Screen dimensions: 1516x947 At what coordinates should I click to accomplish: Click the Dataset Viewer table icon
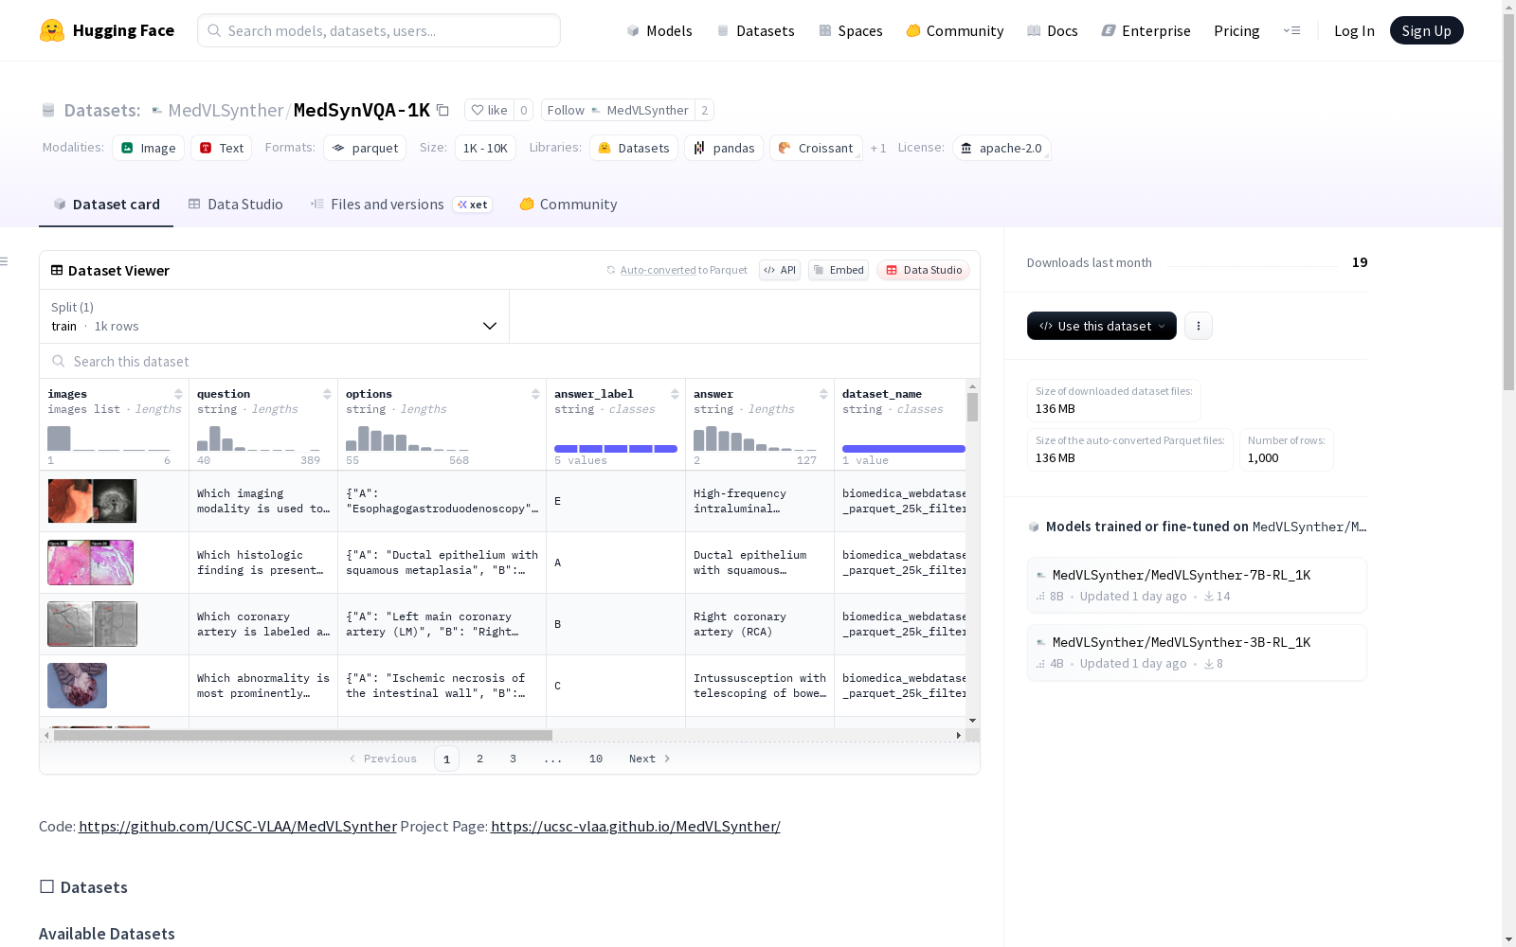tap(57, 270)
